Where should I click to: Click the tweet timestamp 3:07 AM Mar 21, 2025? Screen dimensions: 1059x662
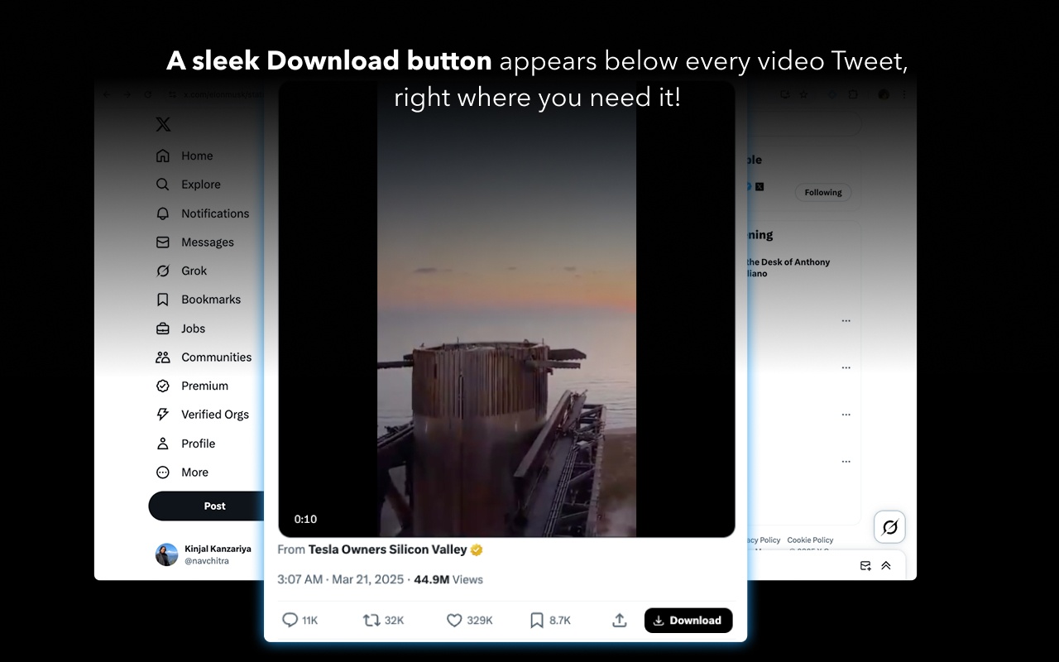[341, 579]
